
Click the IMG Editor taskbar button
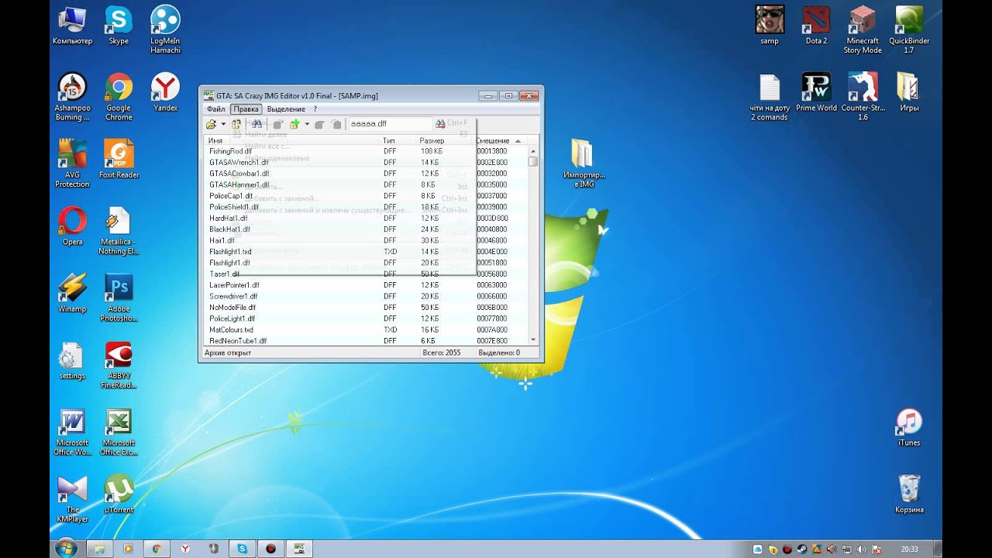pos(299,549)
